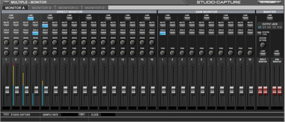Click the fader of DAW monitor channel 3
The image size is (285, 122).
[183, 90]
